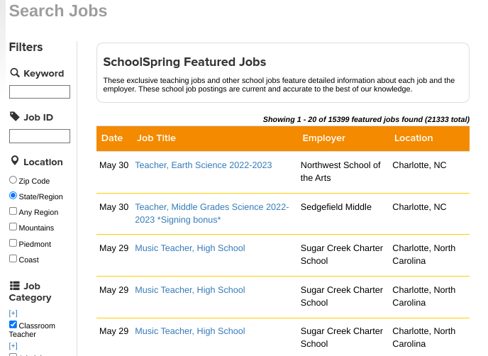Image resolution: width=488 pixels, height=356 pixels.
Task: Uncheck the Classroom Teacher category
Action: pos(13,324)
